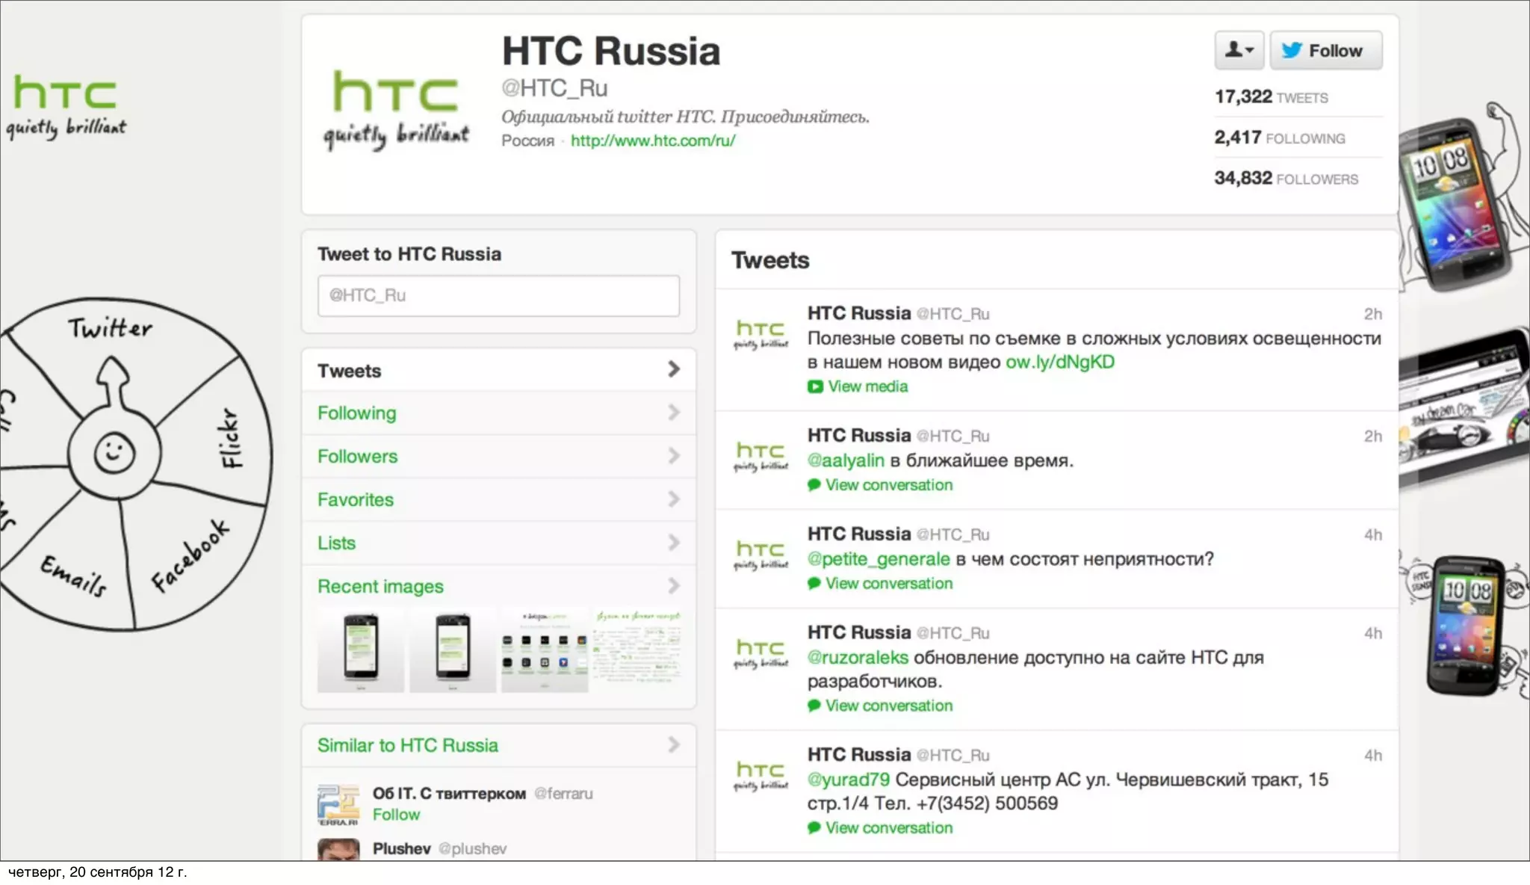The image size is (1530, 885).
Task: Click the HTC Russia profile avatar logo
Action: tap(396, 110)
